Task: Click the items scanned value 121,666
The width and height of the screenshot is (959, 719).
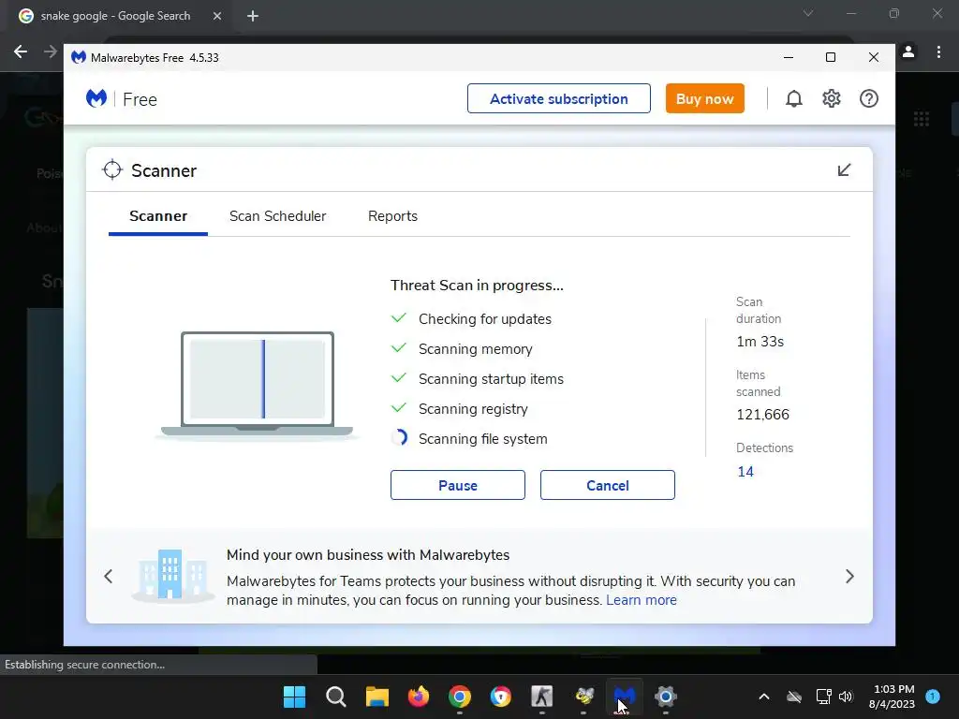Action: 762,415
